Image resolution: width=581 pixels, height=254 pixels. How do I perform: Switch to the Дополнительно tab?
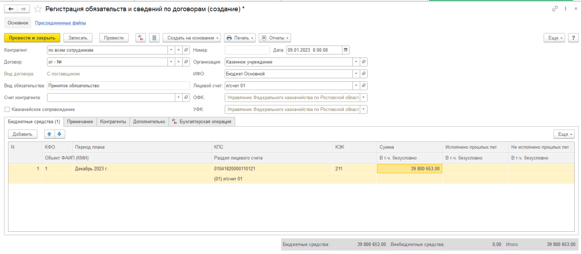tap(149, 122)
